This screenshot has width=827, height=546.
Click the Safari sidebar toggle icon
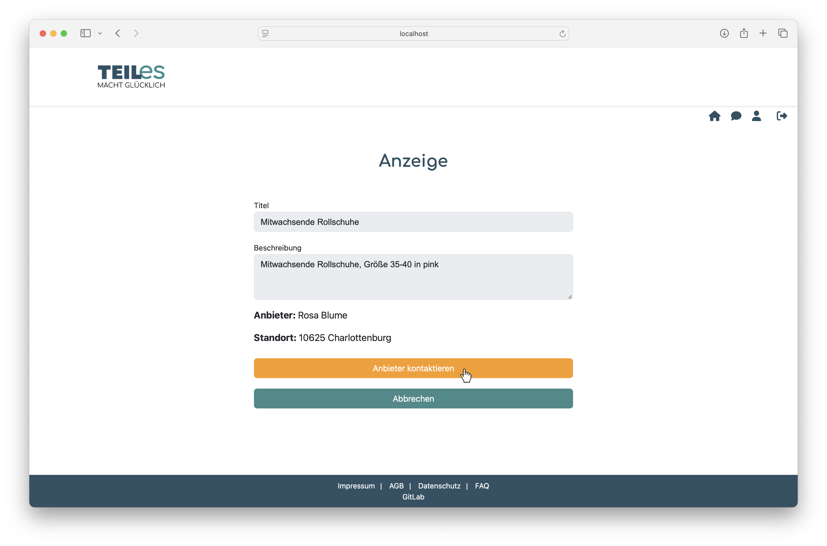pos(85,33)
